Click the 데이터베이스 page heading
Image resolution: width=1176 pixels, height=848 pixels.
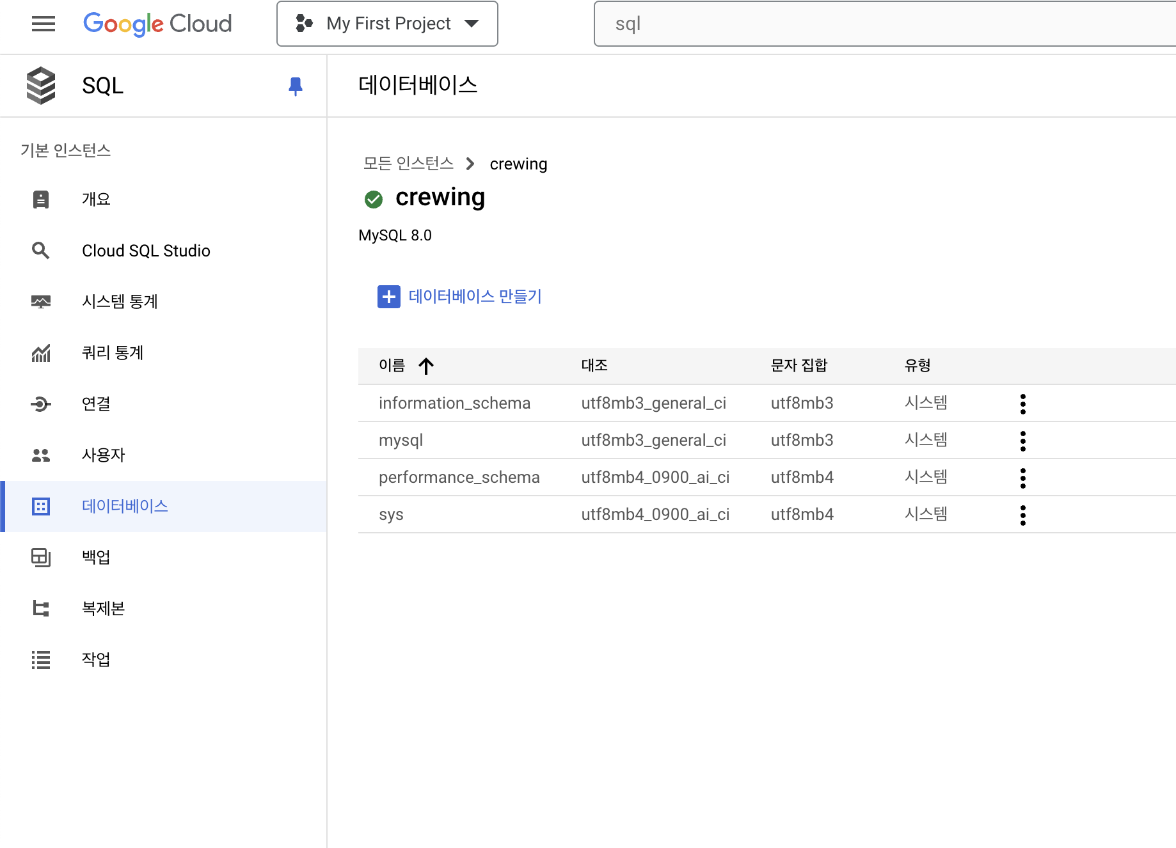tap(418, 85)
